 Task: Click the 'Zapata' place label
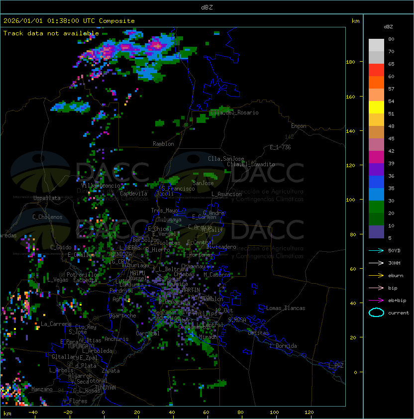pos(110,371)
